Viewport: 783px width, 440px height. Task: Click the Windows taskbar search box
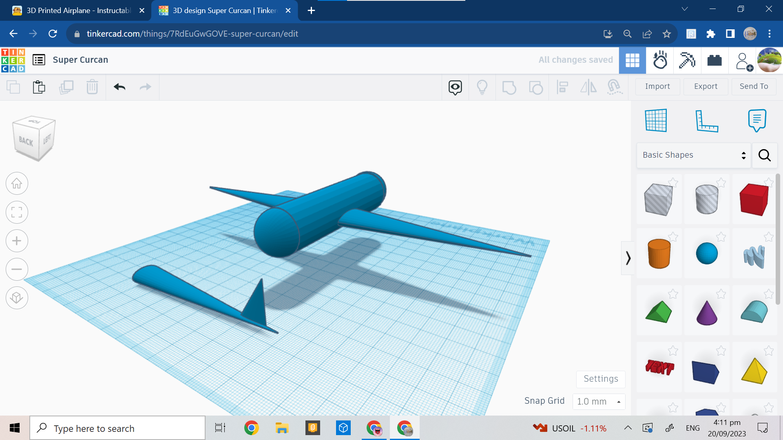(117, 428)
